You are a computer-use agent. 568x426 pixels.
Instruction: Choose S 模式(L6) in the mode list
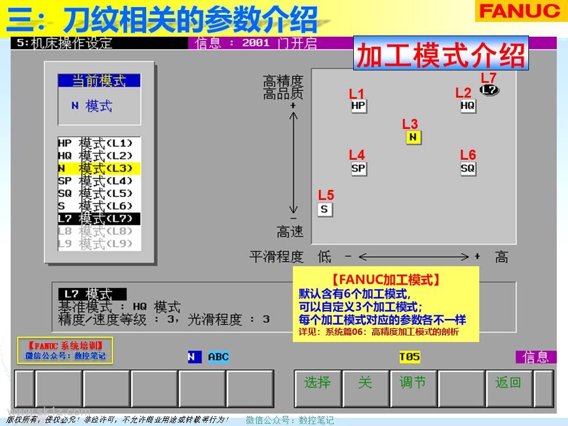99,206
